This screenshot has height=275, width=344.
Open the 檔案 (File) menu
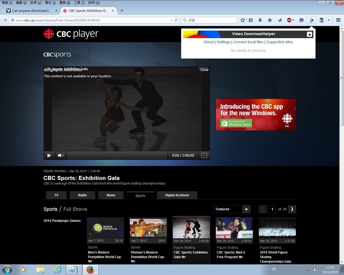tap(7, 3)
